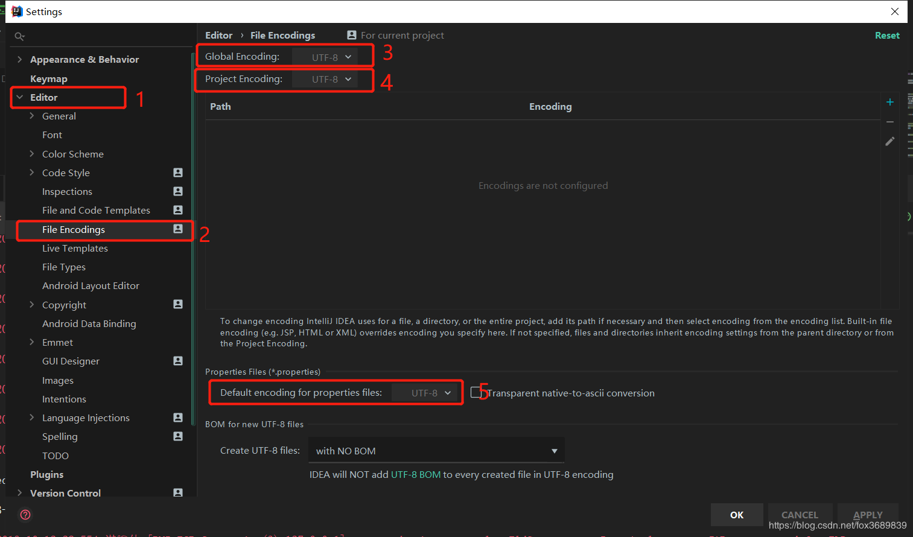Image resolution: width=913 pixels, height=537 pixels.
Task: Open File Types settings
Action: (64, 267)
